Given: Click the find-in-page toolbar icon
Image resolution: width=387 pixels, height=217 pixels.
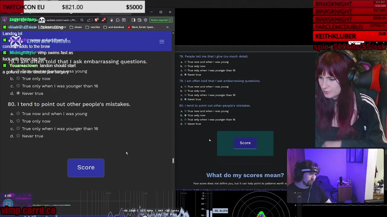Looking at the screenshot, I should pos(124,20).
